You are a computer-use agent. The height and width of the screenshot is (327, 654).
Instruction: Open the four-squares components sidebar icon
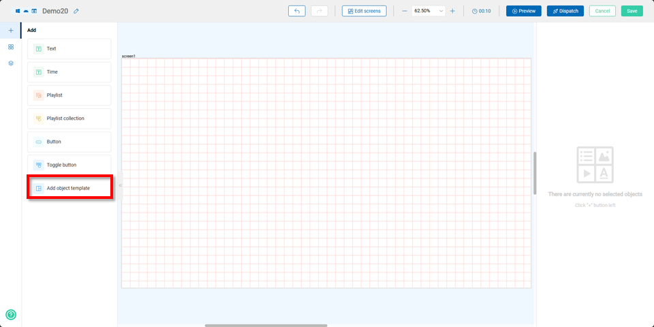[x=10, y=47]
